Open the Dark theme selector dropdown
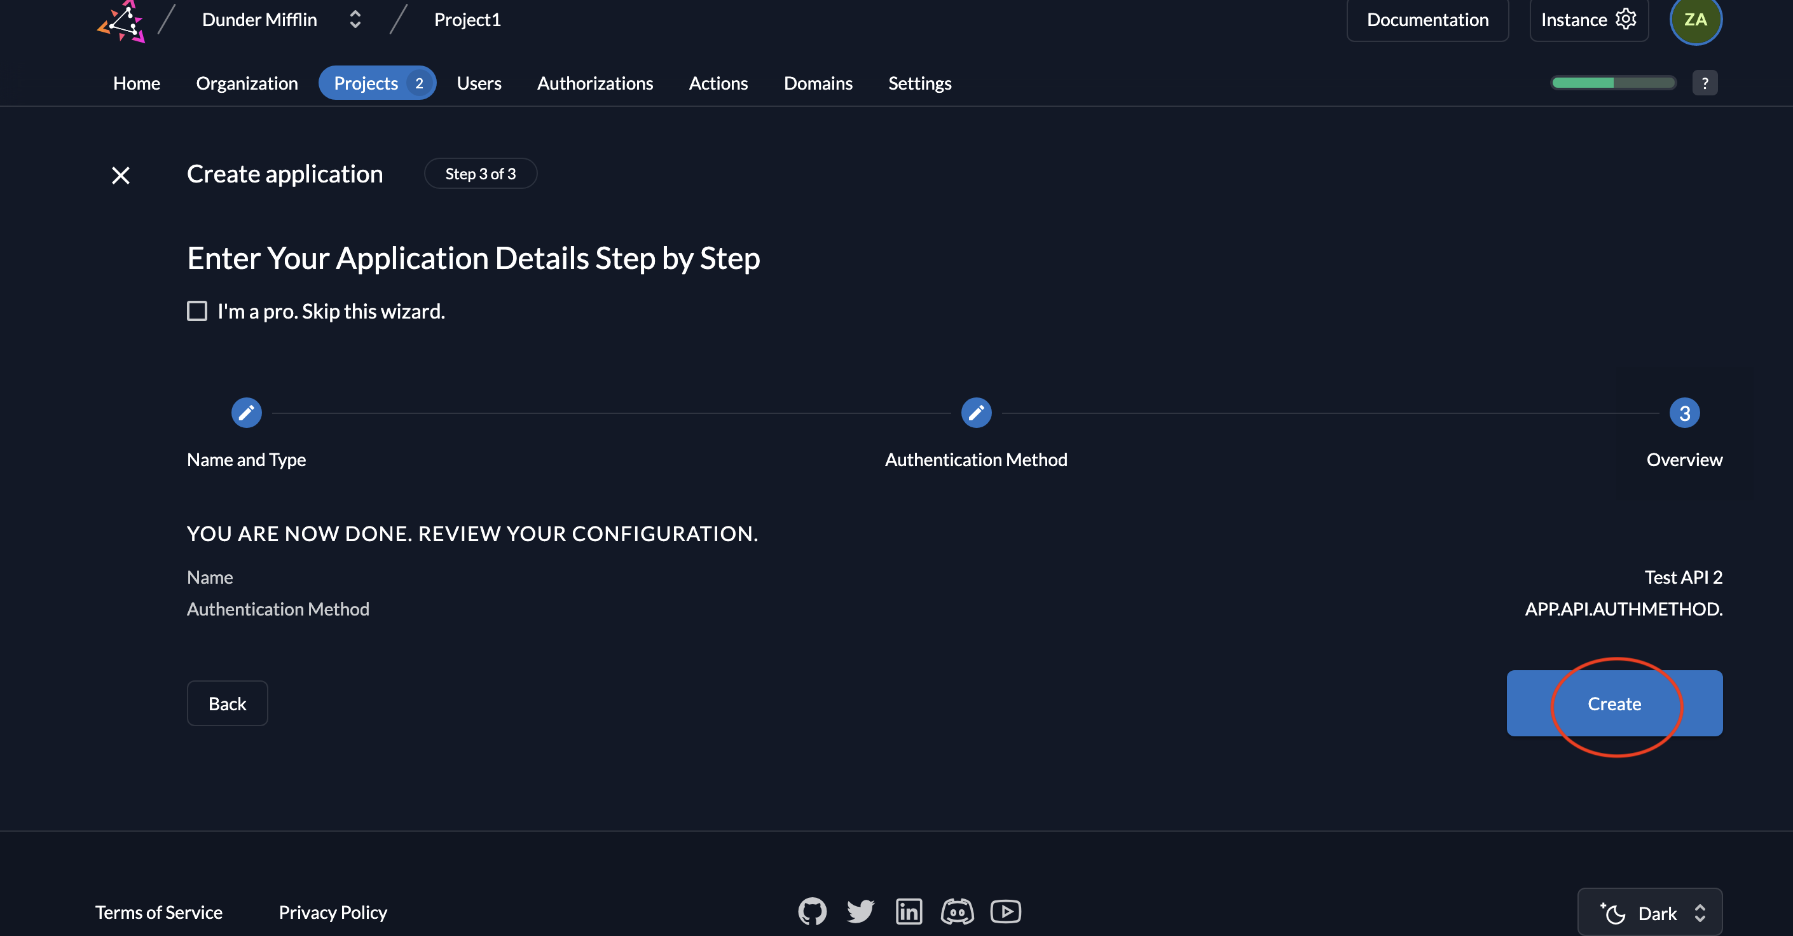 tap(1649, 912)
